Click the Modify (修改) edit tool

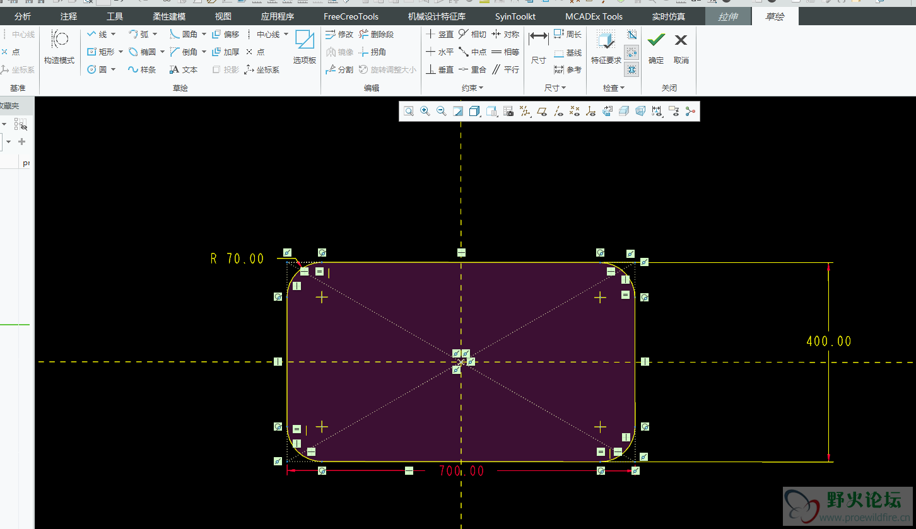[x=339, y=34]
